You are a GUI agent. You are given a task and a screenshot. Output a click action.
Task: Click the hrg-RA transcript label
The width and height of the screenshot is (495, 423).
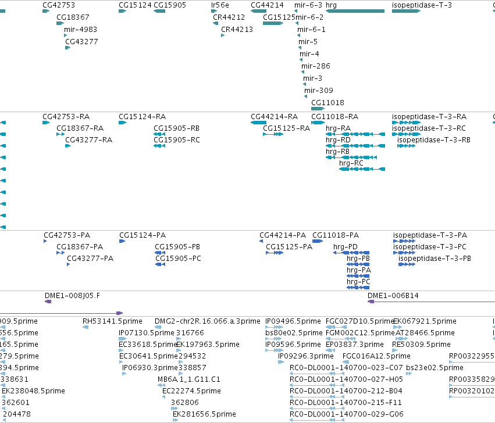[x=338, y=128]
